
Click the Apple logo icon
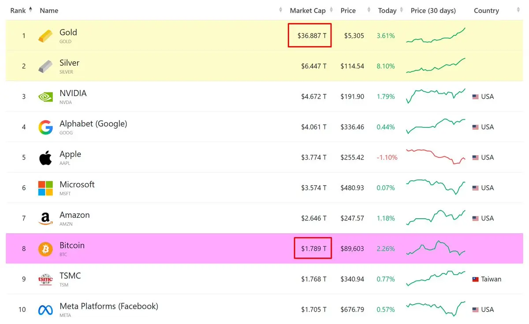click(x=45, y=157)
